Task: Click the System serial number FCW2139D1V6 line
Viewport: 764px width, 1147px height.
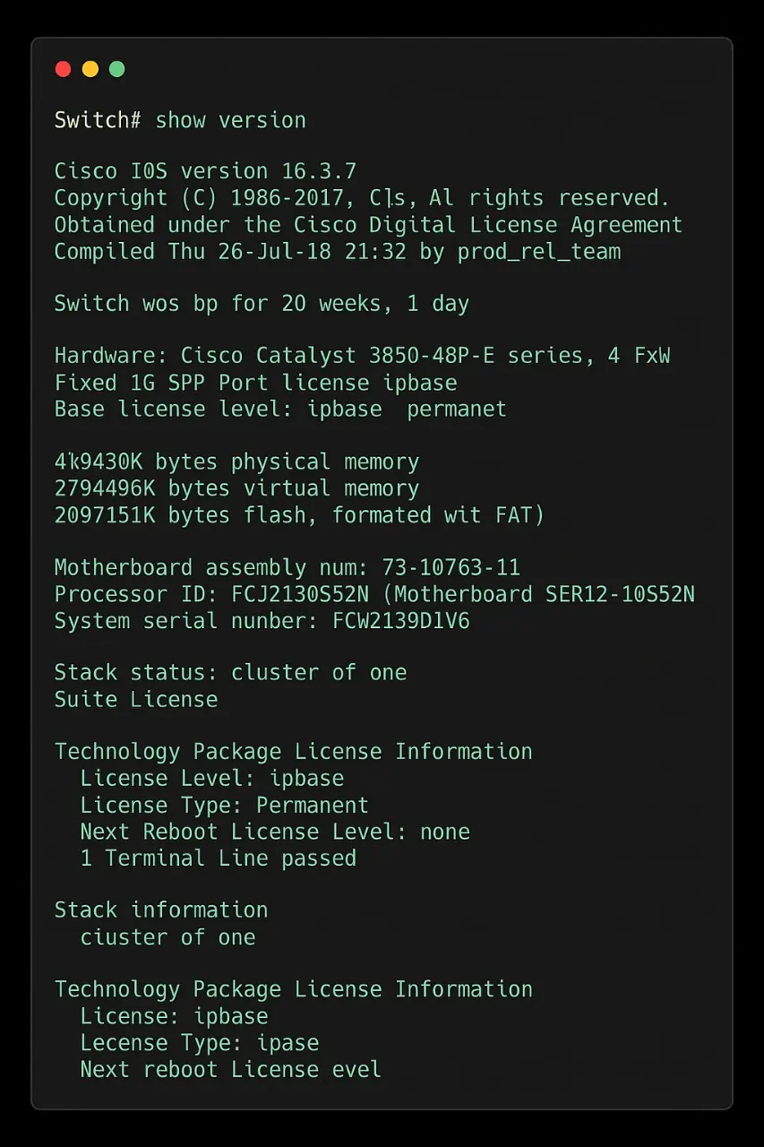Action: [x=262, y=621]
